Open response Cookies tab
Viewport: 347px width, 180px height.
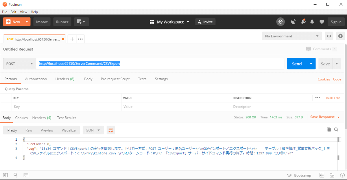[x=21, y=118]
